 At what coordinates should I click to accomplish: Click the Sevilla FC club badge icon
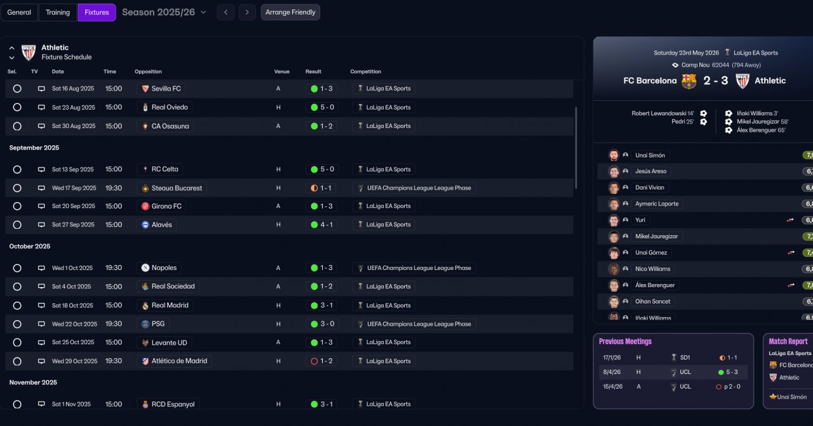click(x=145, y=89)
